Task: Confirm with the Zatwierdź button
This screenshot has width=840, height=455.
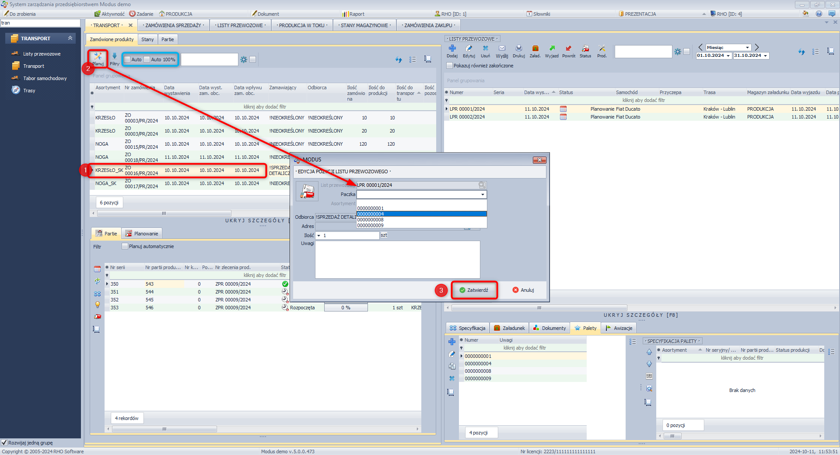Action: 474,290
